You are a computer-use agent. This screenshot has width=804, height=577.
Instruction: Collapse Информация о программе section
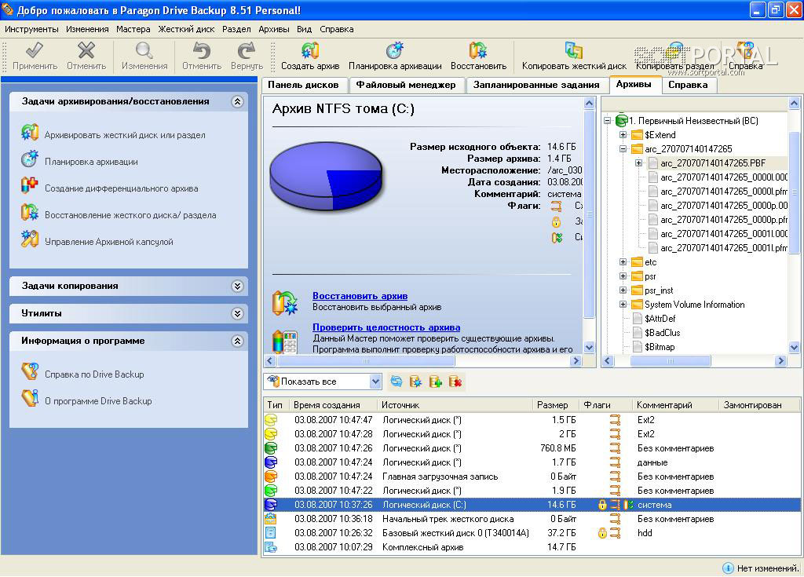pos(237,341)
